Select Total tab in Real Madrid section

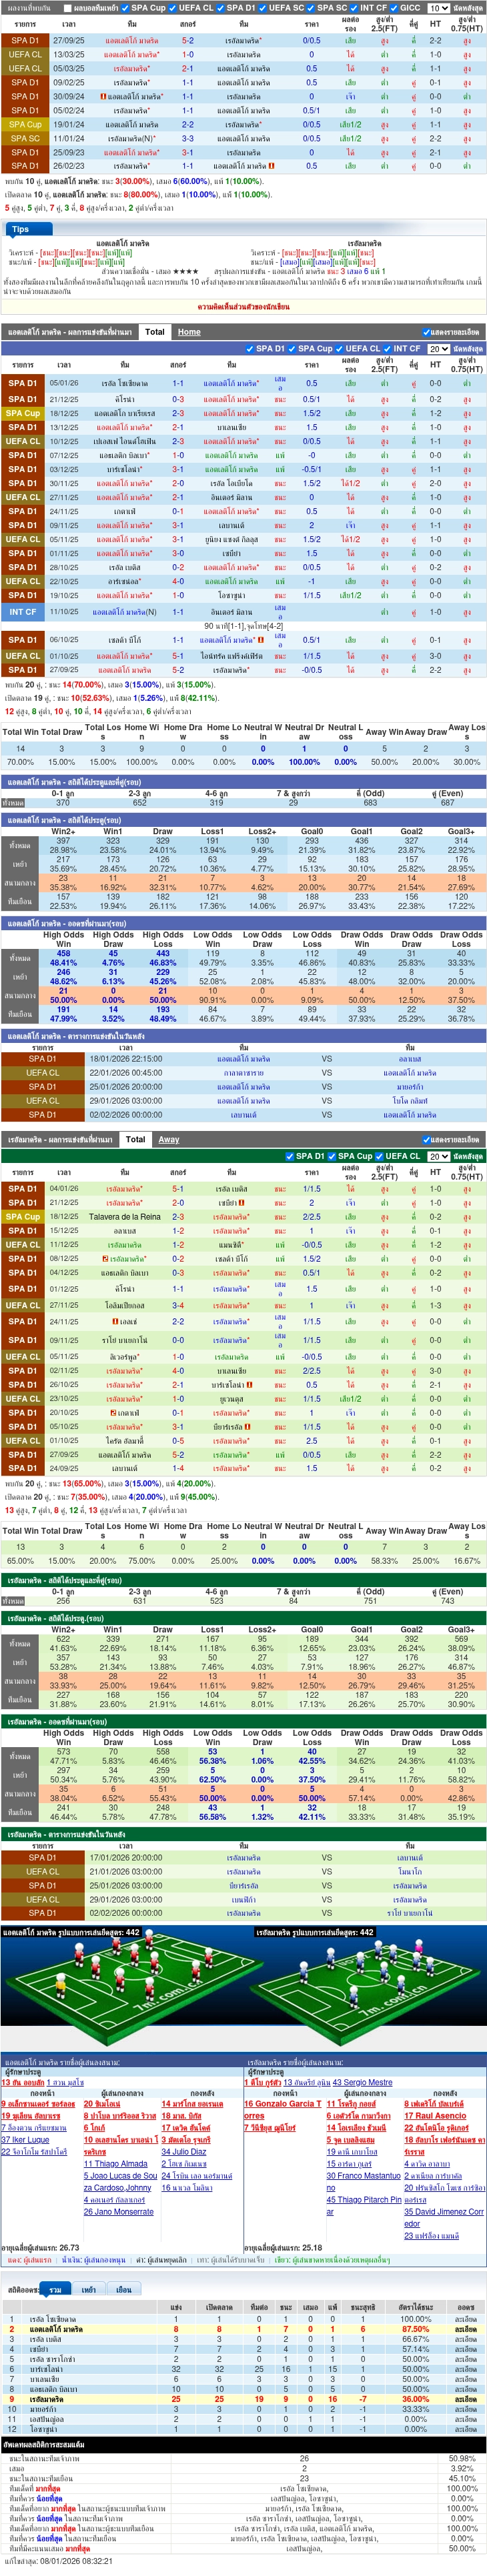[136, 1139]
